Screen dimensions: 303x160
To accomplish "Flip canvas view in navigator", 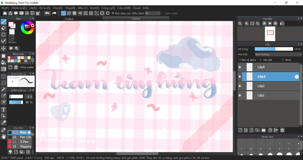I will click(x=282, y=24).
